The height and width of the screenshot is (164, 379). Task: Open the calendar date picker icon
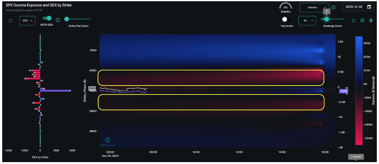(369, 7)
